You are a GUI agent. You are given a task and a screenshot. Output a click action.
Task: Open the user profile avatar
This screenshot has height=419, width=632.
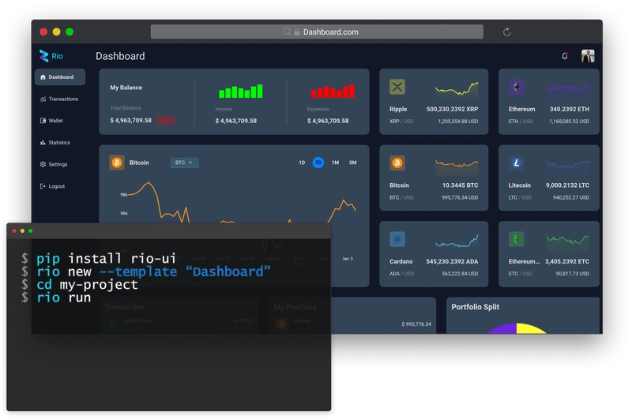click(x=588, y=56)
